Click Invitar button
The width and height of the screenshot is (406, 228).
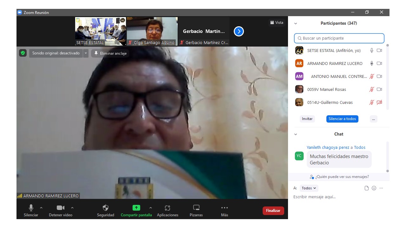[x=307, y=119]
